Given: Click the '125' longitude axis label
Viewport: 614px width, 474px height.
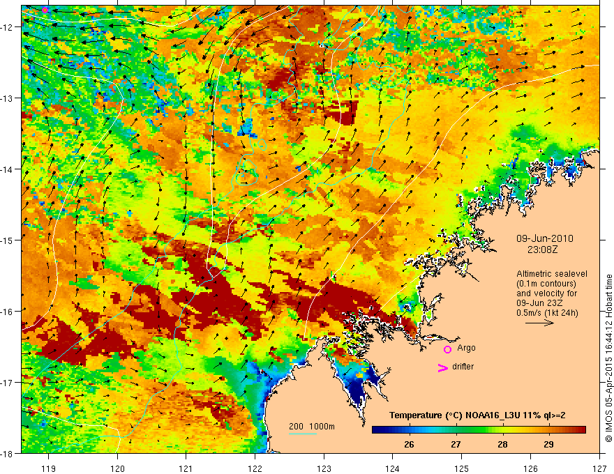Looking at the screenshot, I should [x=462, y=468].
